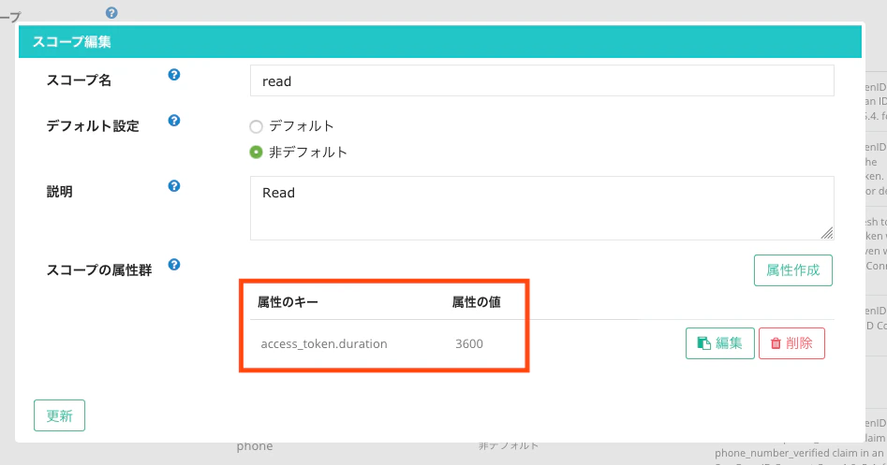Click help icon next to スコープ名
Screen dimensions: 887x465
[174, 75]
